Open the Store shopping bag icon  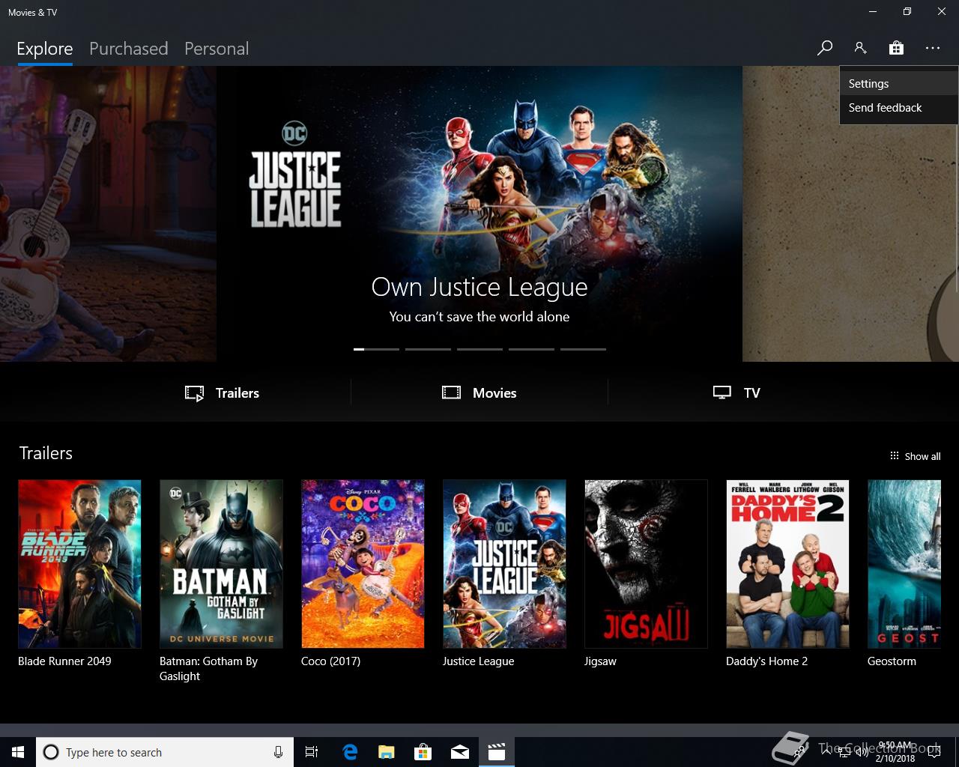point(896,48)
